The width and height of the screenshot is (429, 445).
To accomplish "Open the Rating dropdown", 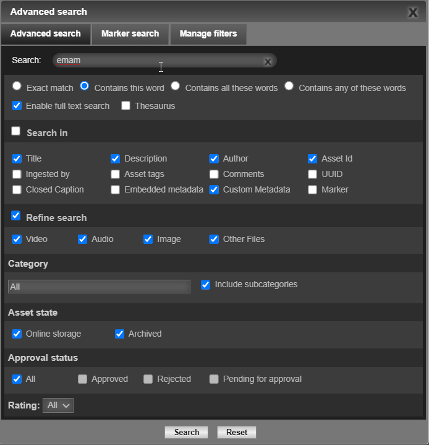I will click(x=58, y=405).
